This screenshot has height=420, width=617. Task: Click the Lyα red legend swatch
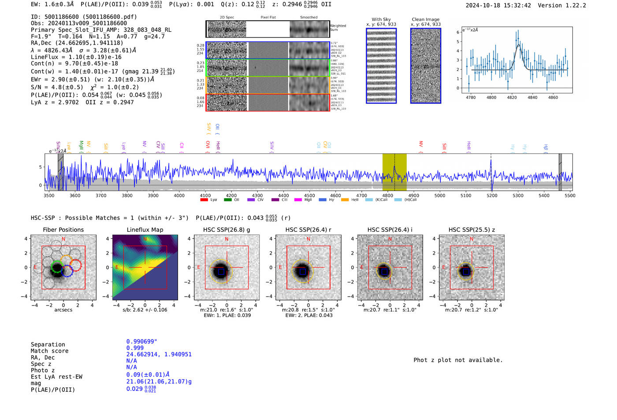point(204,200)
